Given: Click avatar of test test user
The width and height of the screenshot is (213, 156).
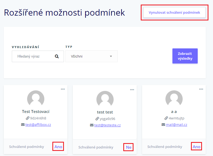Looking at the screenshot, I should tap(105, 99).
